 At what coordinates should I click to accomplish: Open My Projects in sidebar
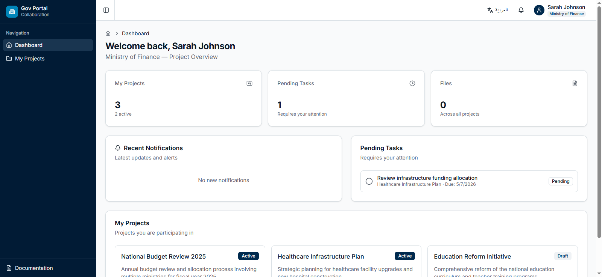(48, 59)
